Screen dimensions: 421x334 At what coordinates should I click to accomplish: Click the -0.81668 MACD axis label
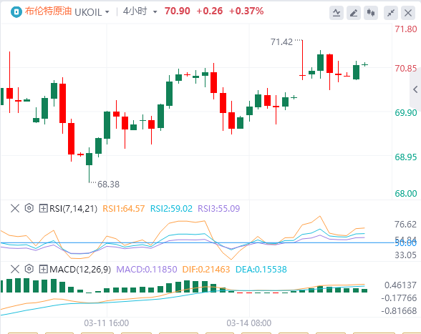(x=399, y=310)
